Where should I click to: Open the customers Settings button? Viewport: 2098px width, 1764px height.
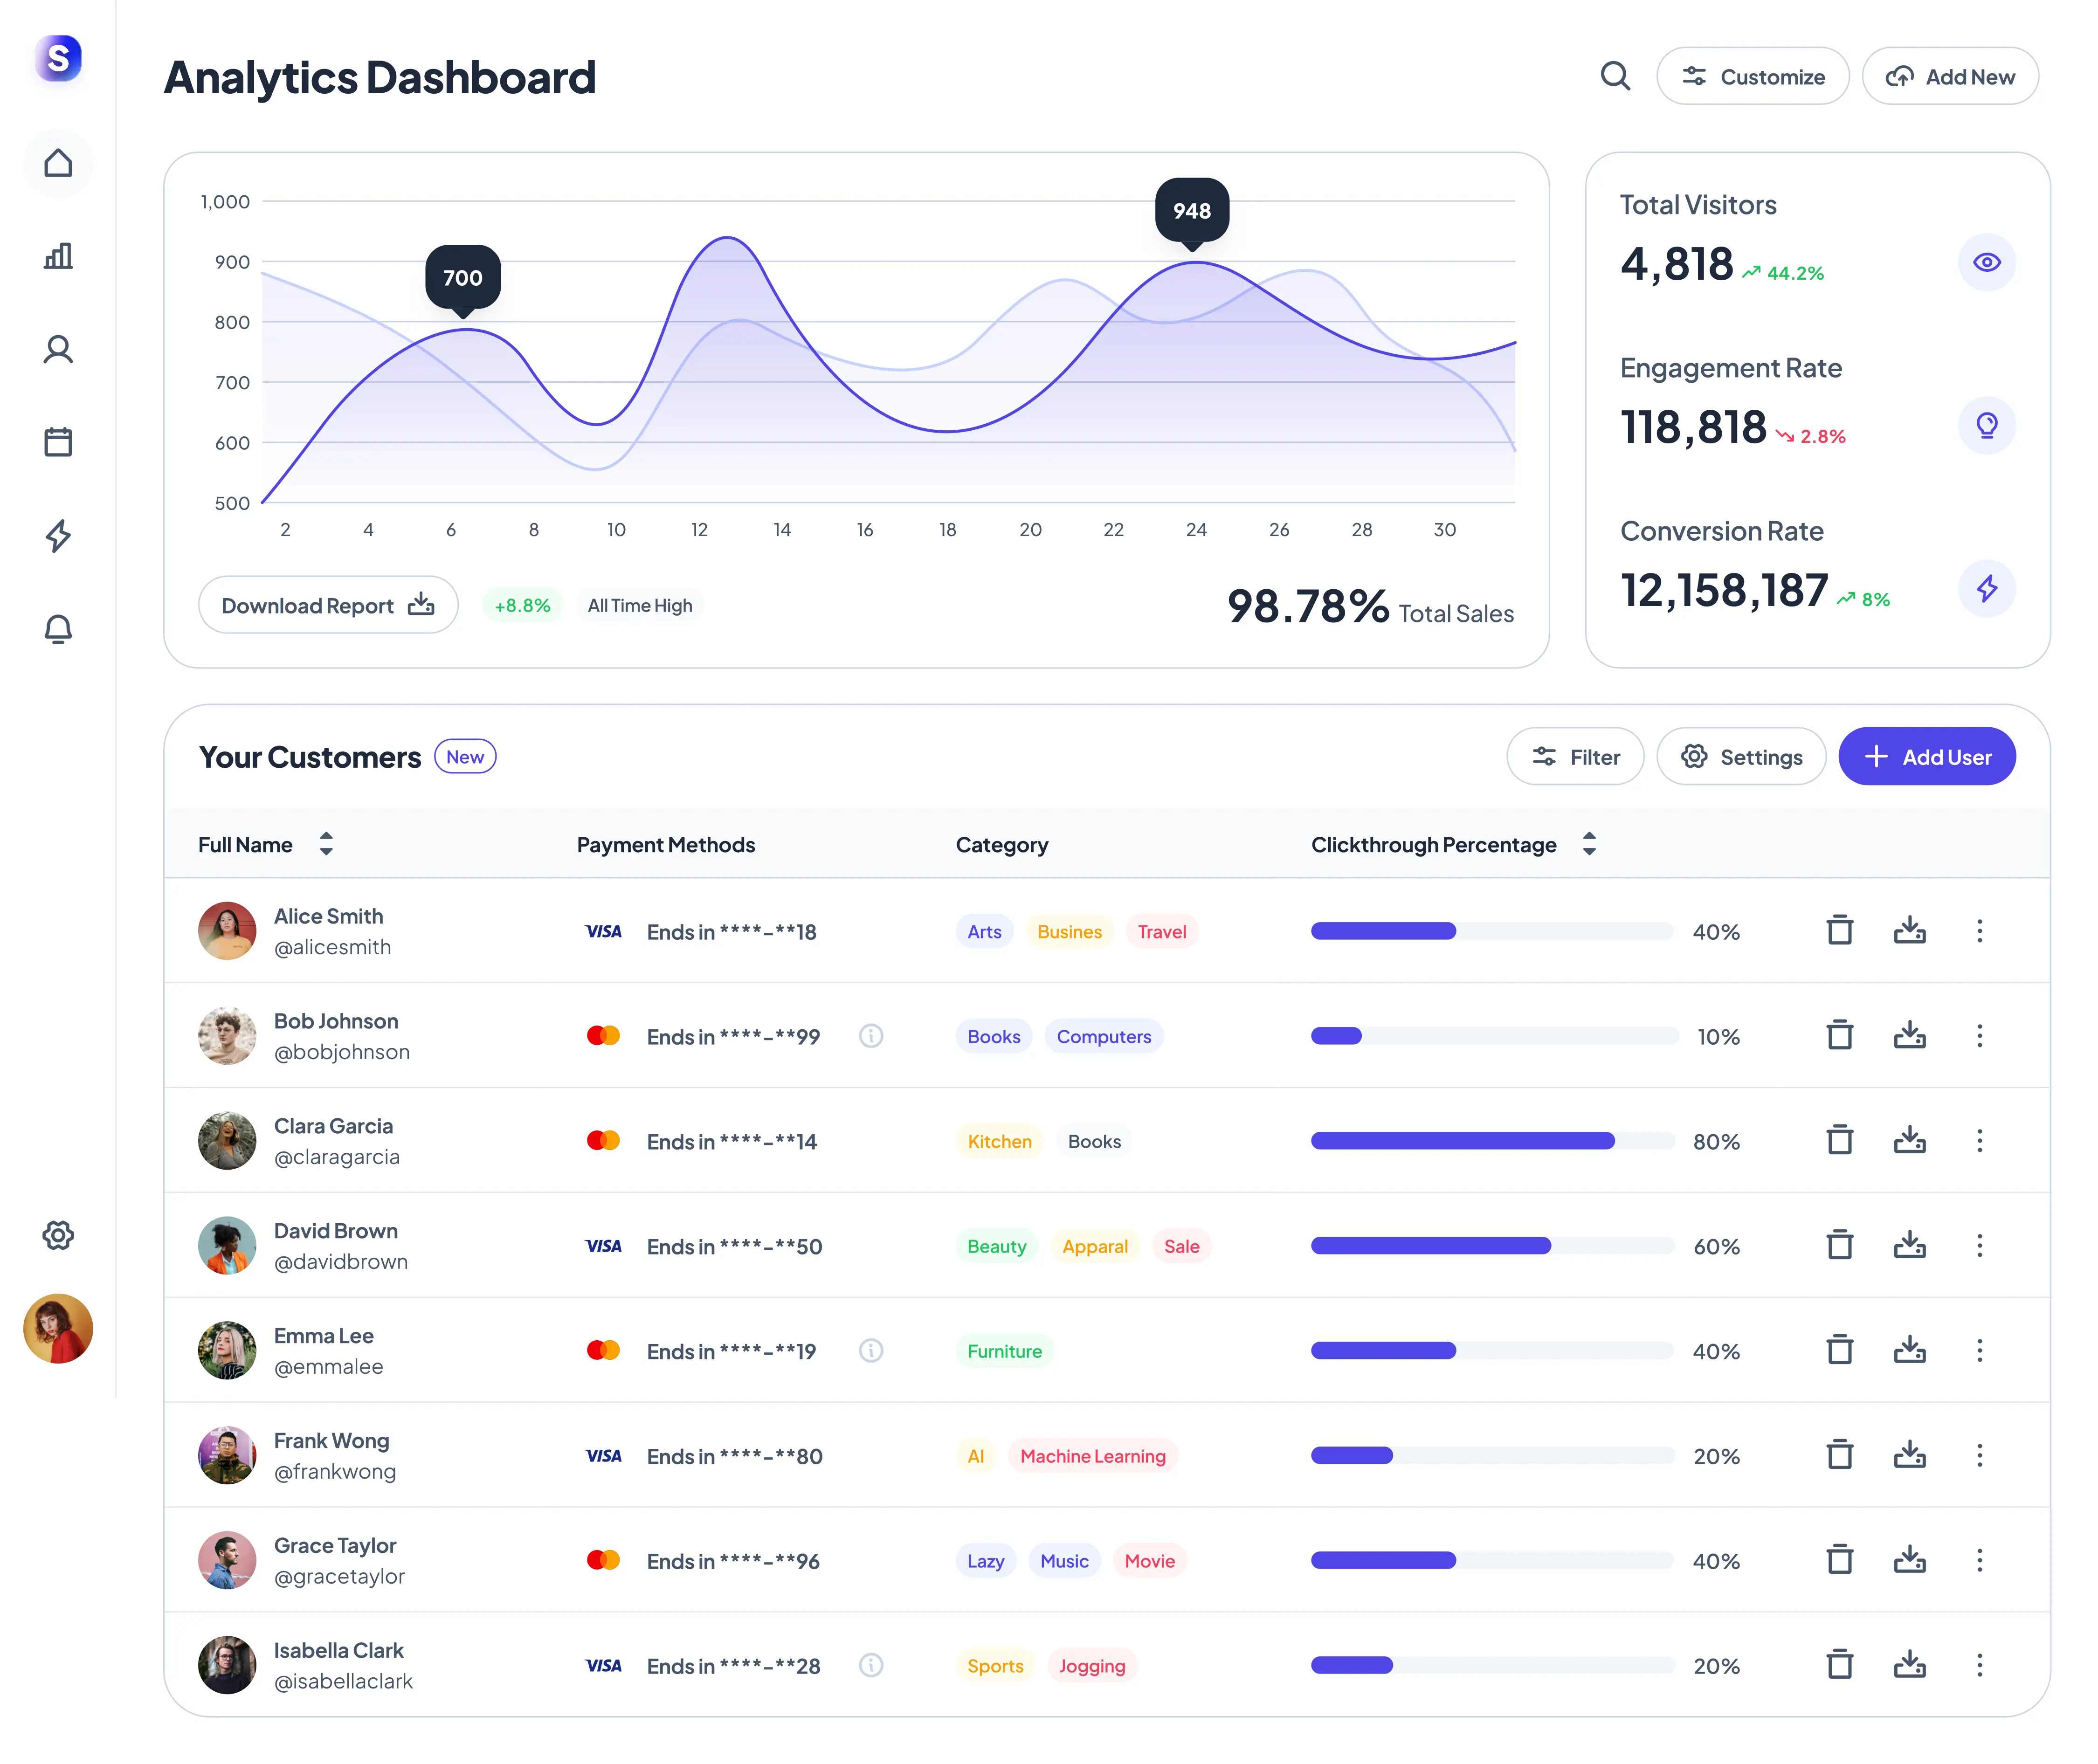point(1741,757)
